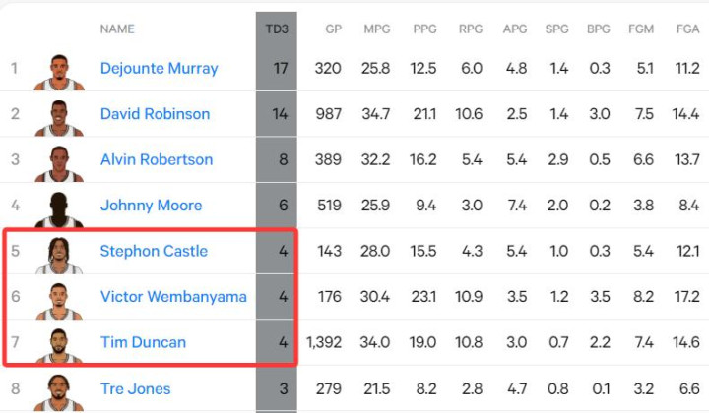Open Tim Duncan's player name link

[x=143, y=343]
